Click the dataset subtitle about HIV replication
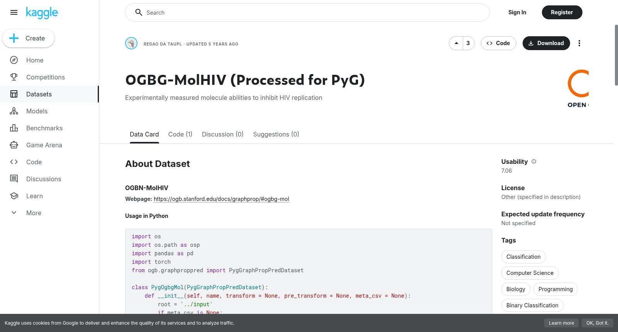618x332 pixels. tap(224, 98)
